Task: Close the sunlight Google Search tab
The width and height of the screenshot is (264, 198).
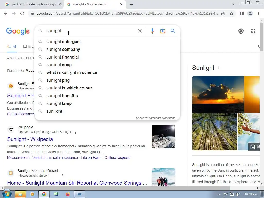Action: pyautogui.click(x=121, y=5)
